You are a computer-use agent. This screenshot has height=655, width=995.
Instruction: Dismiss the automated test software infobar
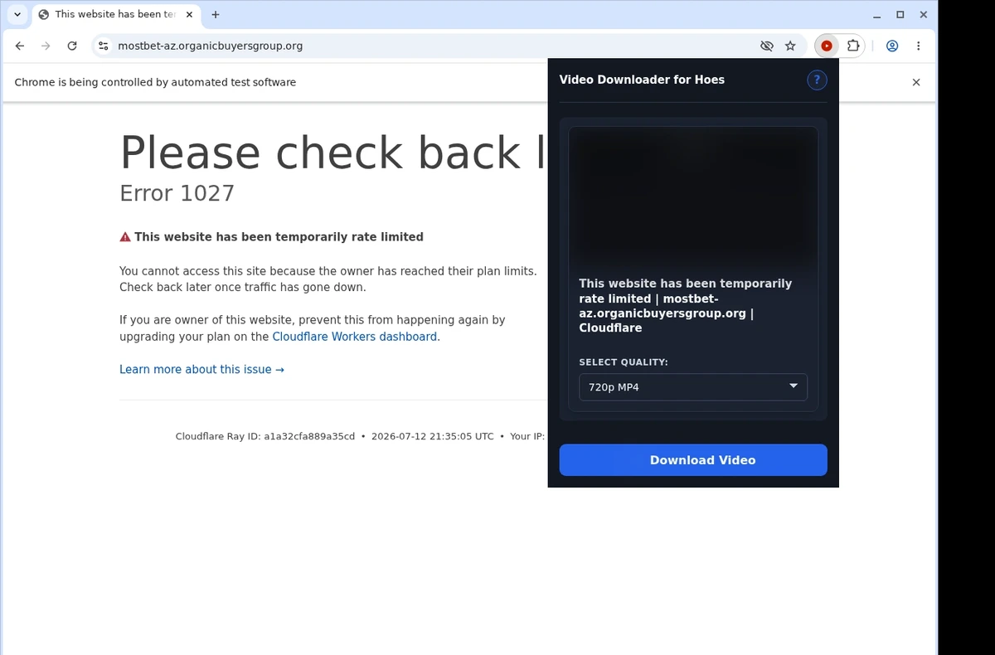[916, 82]
